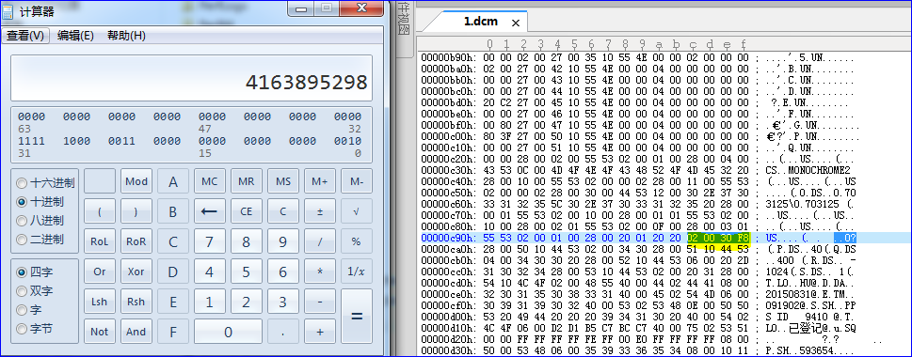Click the number 6 key

pos(283,272)
